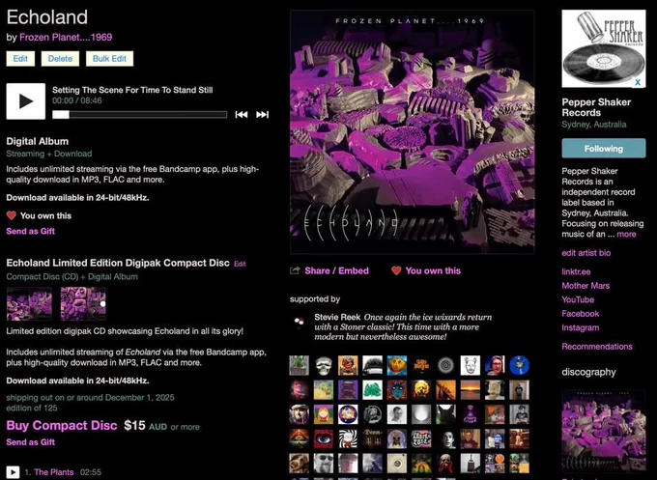Click Send as Gift under Digital Album
657x480 pixels.
click(x=31, y=231)
